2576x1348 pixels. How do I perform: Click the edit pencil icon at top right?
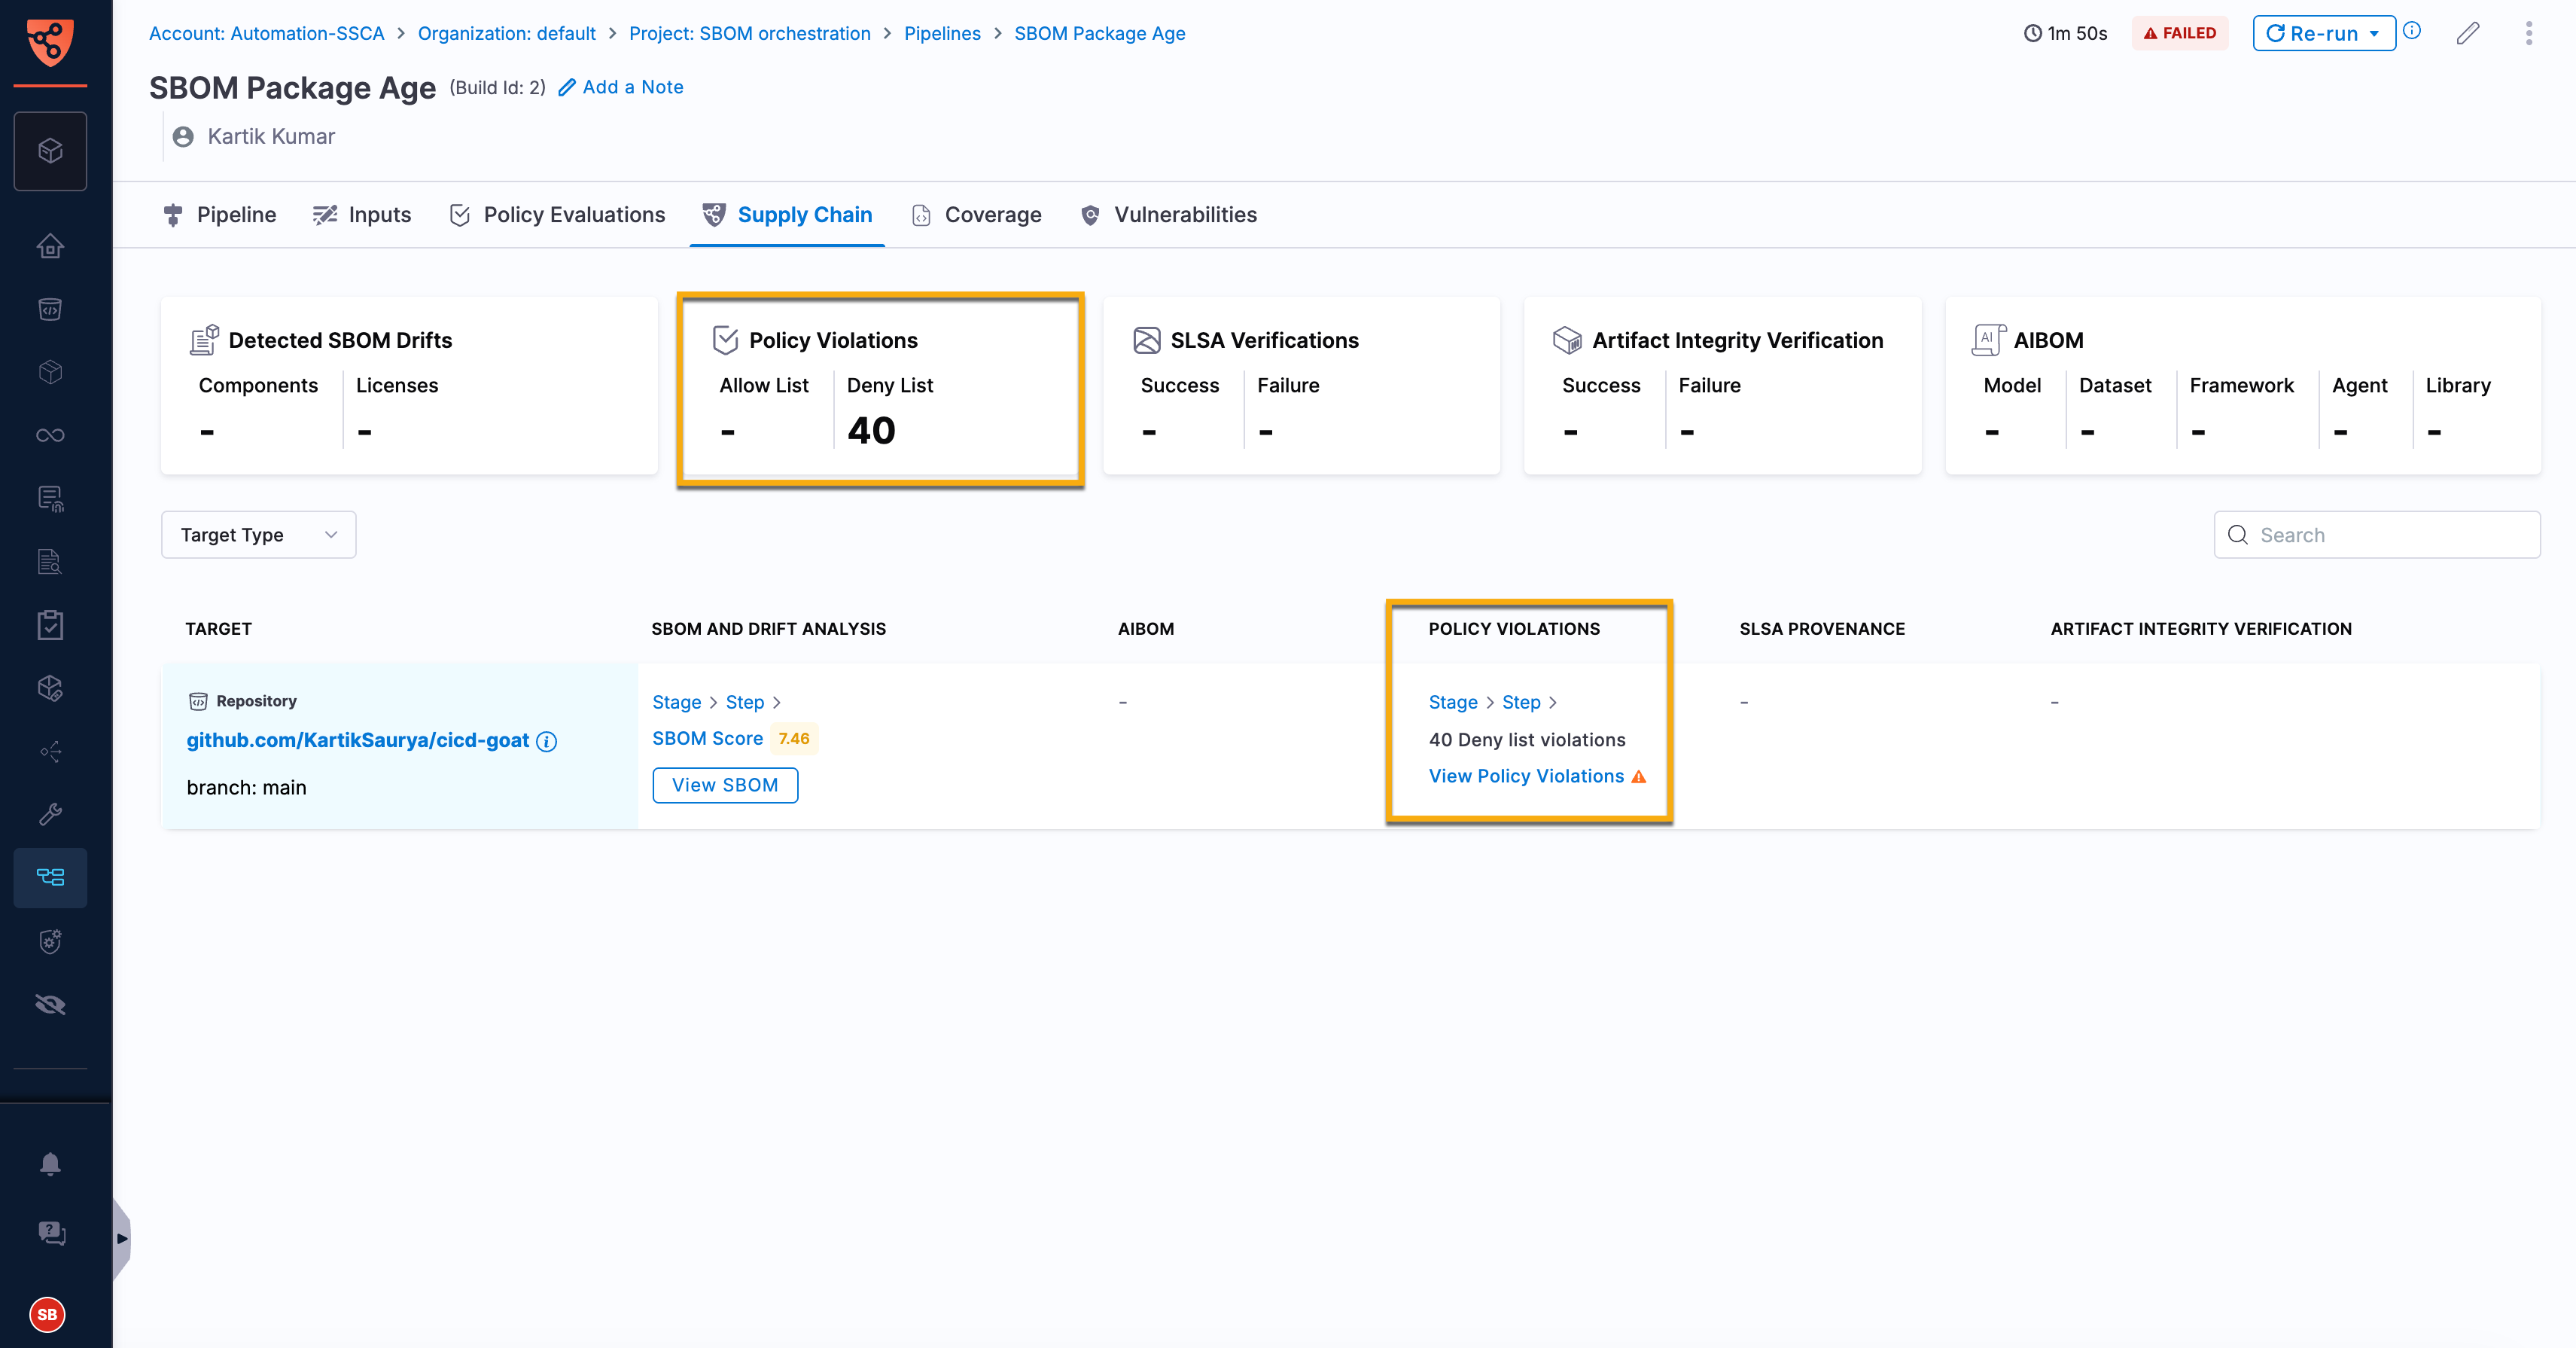2468,33
